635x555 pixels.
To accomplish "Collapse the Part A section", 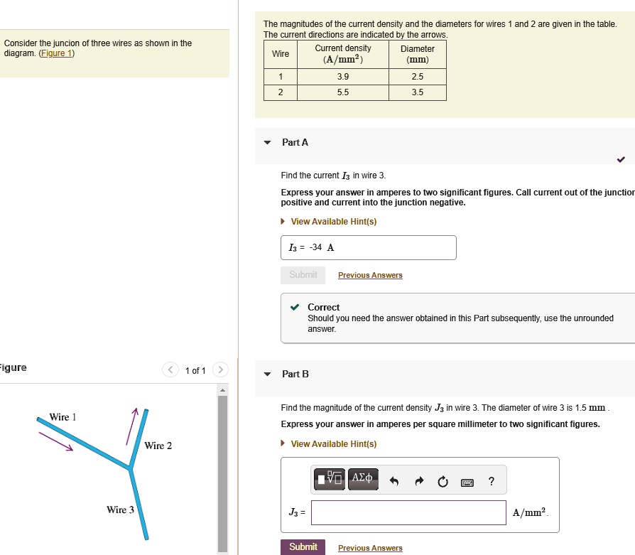I will pyautogui.click(x=267, y=143).
